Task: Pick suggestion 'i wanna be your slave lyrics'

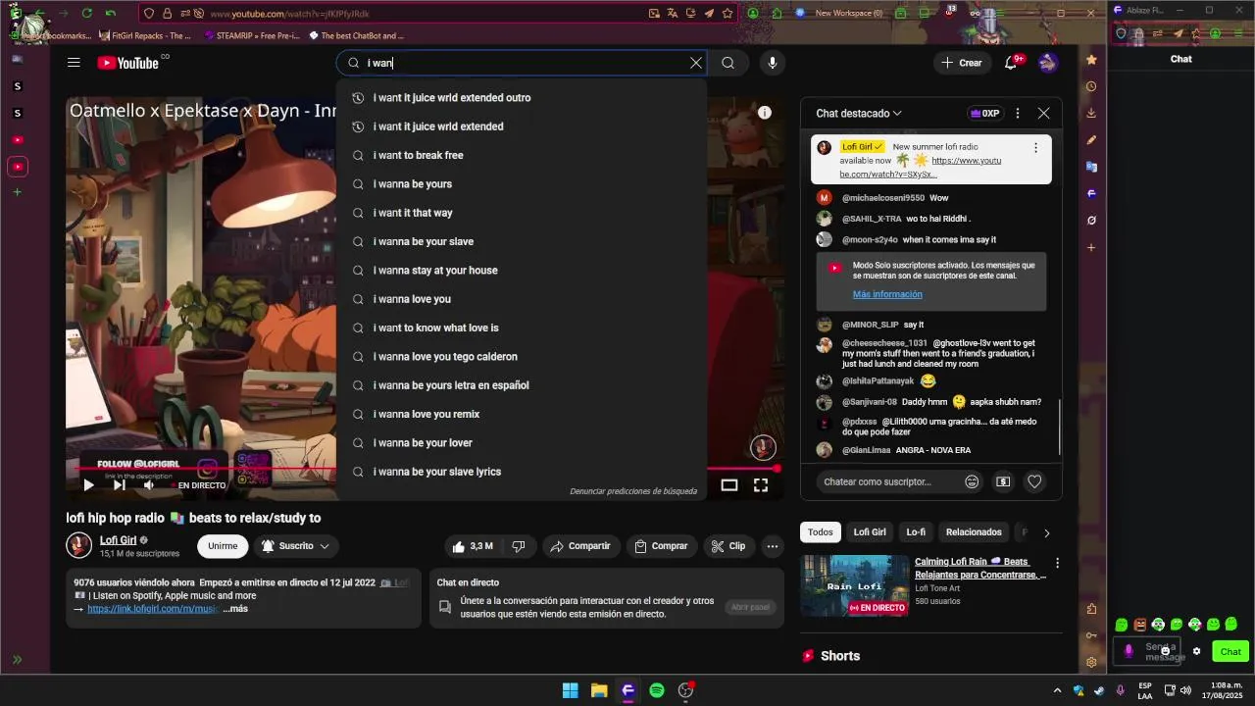Action: coord(522,472)
